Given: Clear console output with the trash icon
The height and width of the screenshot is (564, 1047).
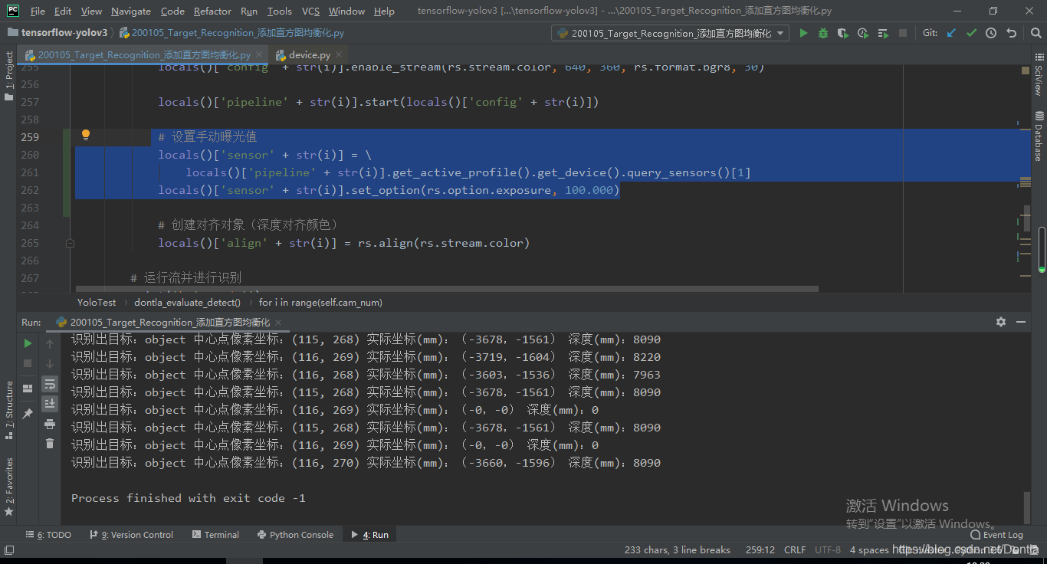Looking at the screenshot, I should 50,443.
